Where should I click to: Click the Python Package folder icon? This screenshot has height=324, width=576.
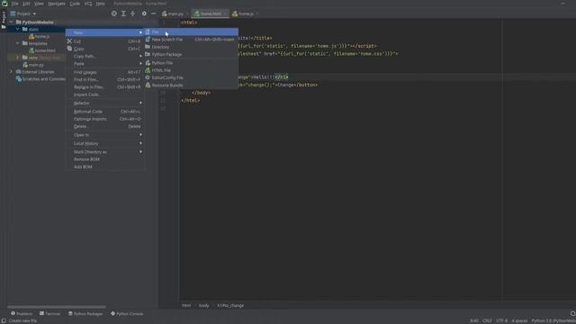[148, 54]
